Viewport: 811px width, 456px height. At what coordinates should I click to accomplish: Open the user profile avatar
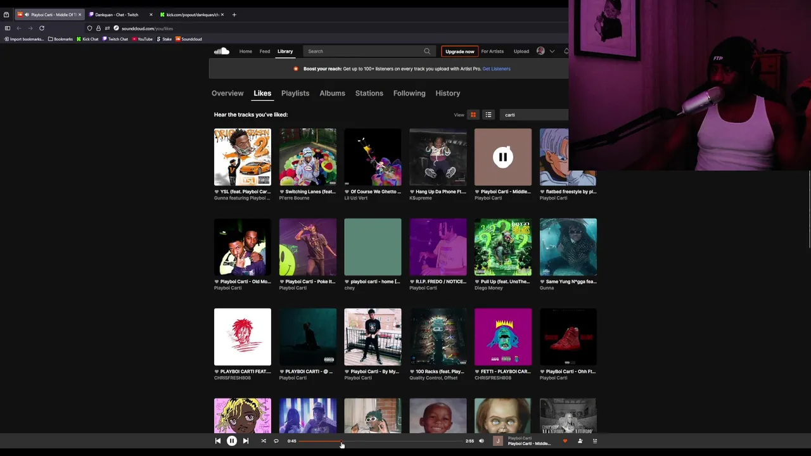pos(540,51)
